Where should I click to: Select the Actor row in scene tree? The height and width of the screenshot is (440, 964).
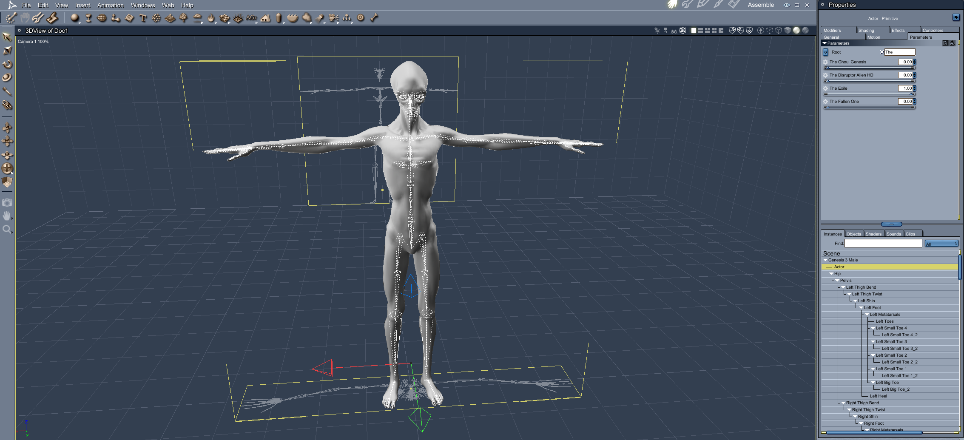click(x=890, y=267)
